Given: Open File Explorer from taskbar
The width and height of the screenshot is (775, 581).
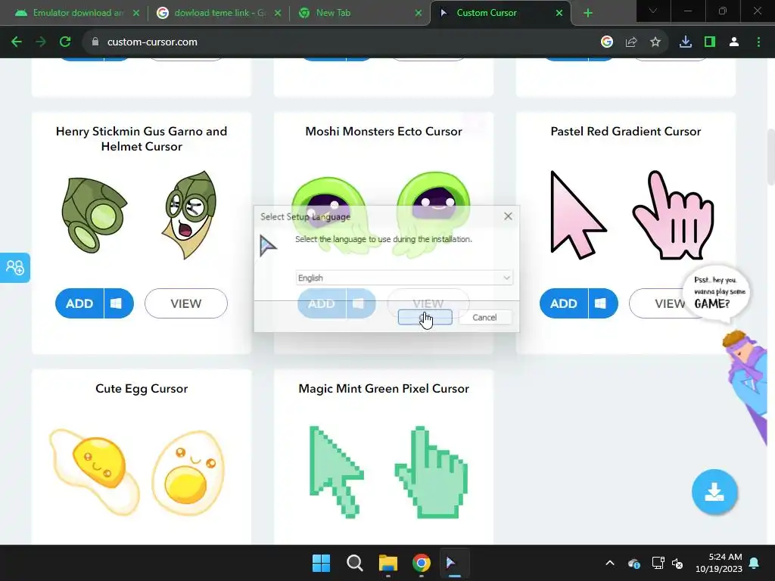Looking at the screenshot, I should (388, 563).
